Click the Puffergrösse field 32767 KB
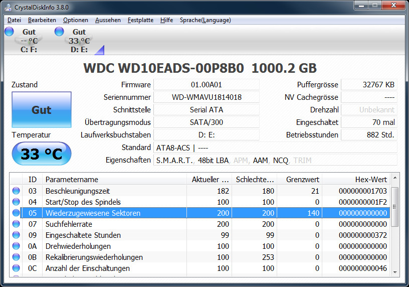 [369, 85]
